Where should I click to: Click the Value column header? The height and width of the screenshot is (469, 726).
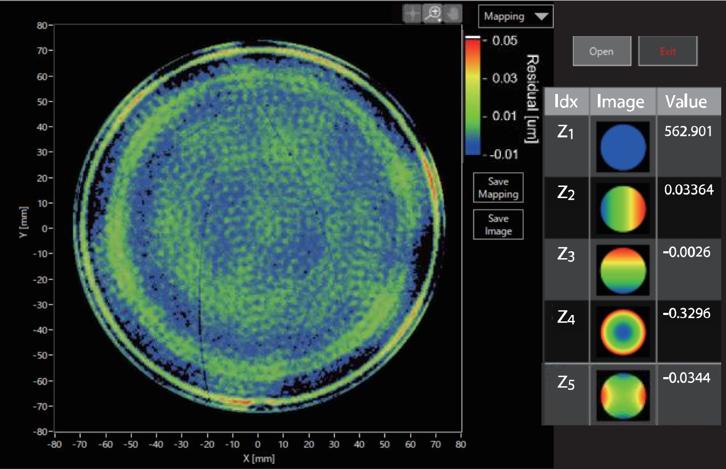pyautogui.click(x=689, y=101)
